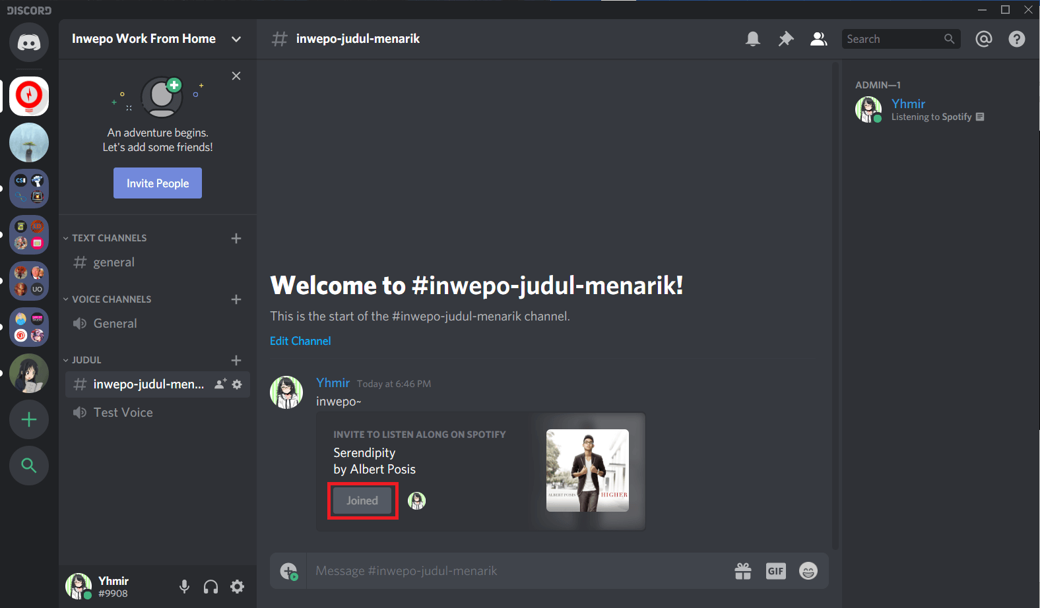1040x608 pixels.
Task: Click Yhmir's avatar beside the message
Action: coord(286,392)
